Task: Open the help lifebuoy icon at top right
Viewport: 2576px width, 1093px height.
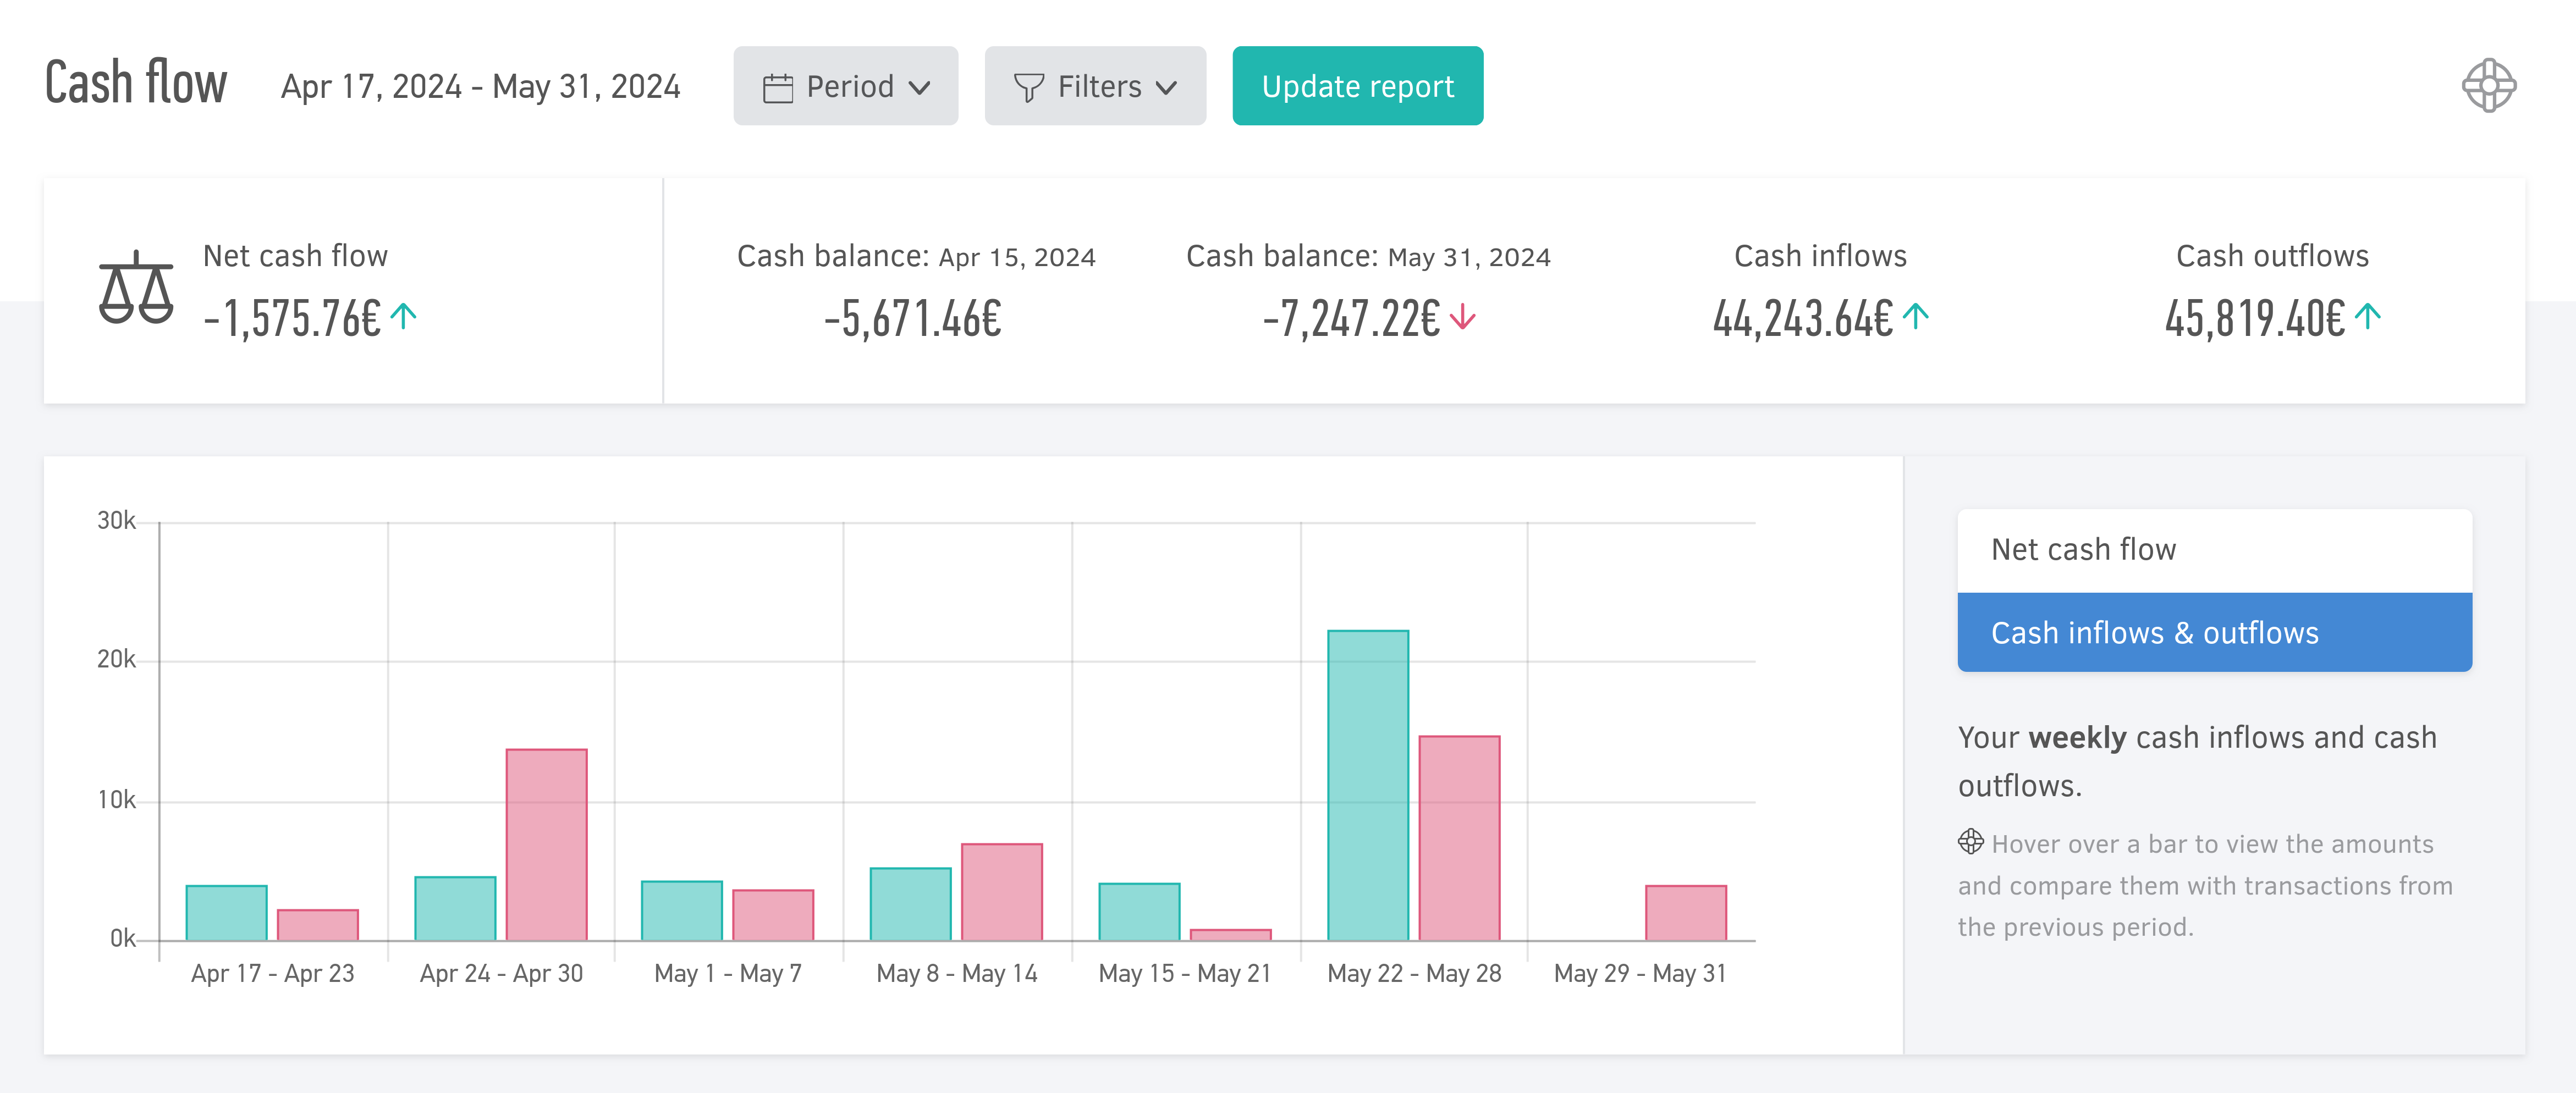Action: (2488, 86)
